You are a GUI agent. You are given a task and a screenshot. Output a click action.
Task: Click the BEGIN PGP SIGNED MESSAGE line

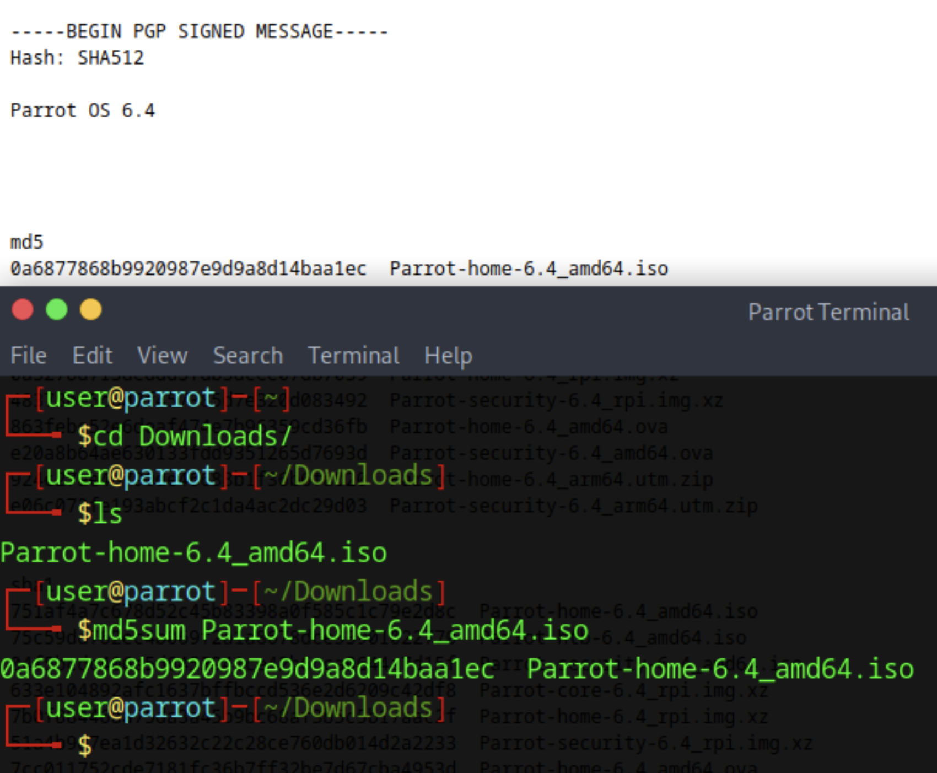tap(200, 31)
